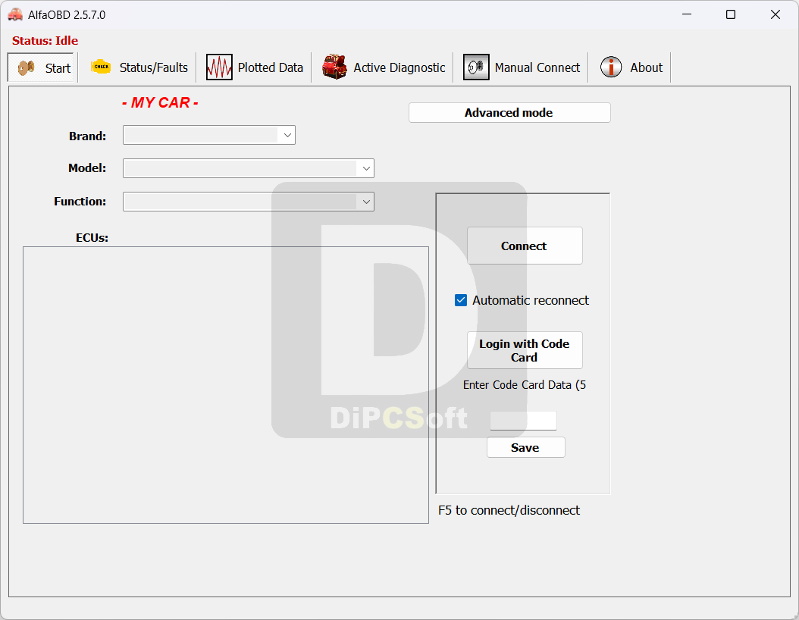Open the About tab
The height and width of the screenshot is (620, 799).
[x=631, y=67]
